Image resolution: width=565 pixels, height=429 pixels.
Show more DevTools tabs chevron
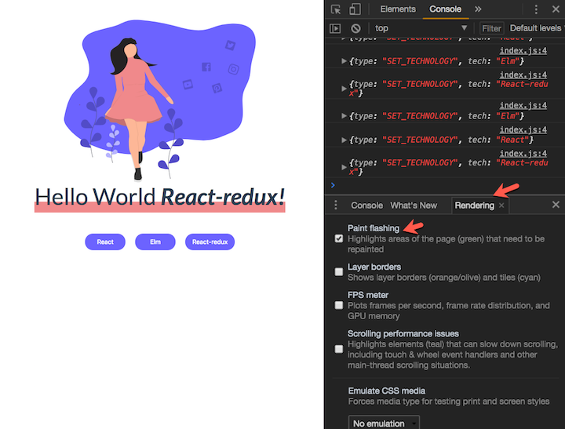pyautogui.click(x=478, y=9)
